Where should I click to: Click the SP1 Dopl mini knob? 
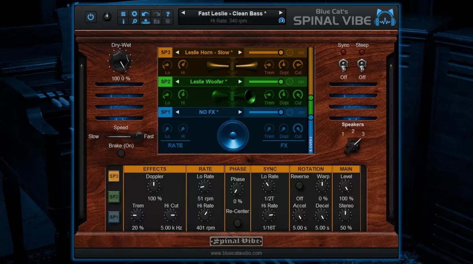[x=284, y=128]
